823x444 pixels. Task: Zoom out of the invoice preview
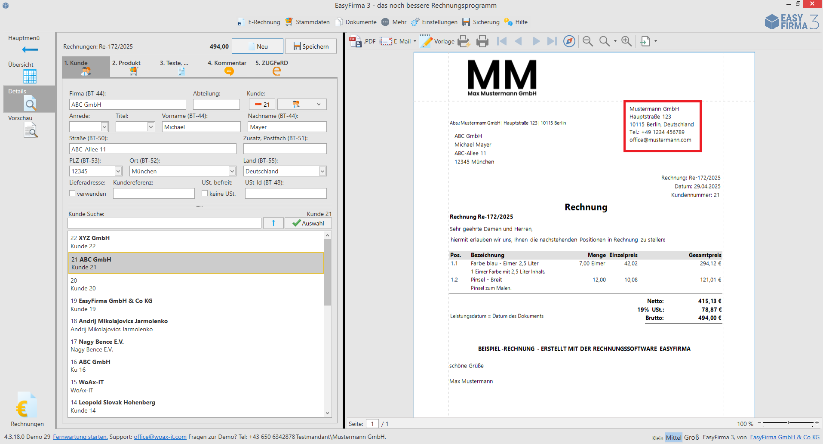tap(587, 41)
